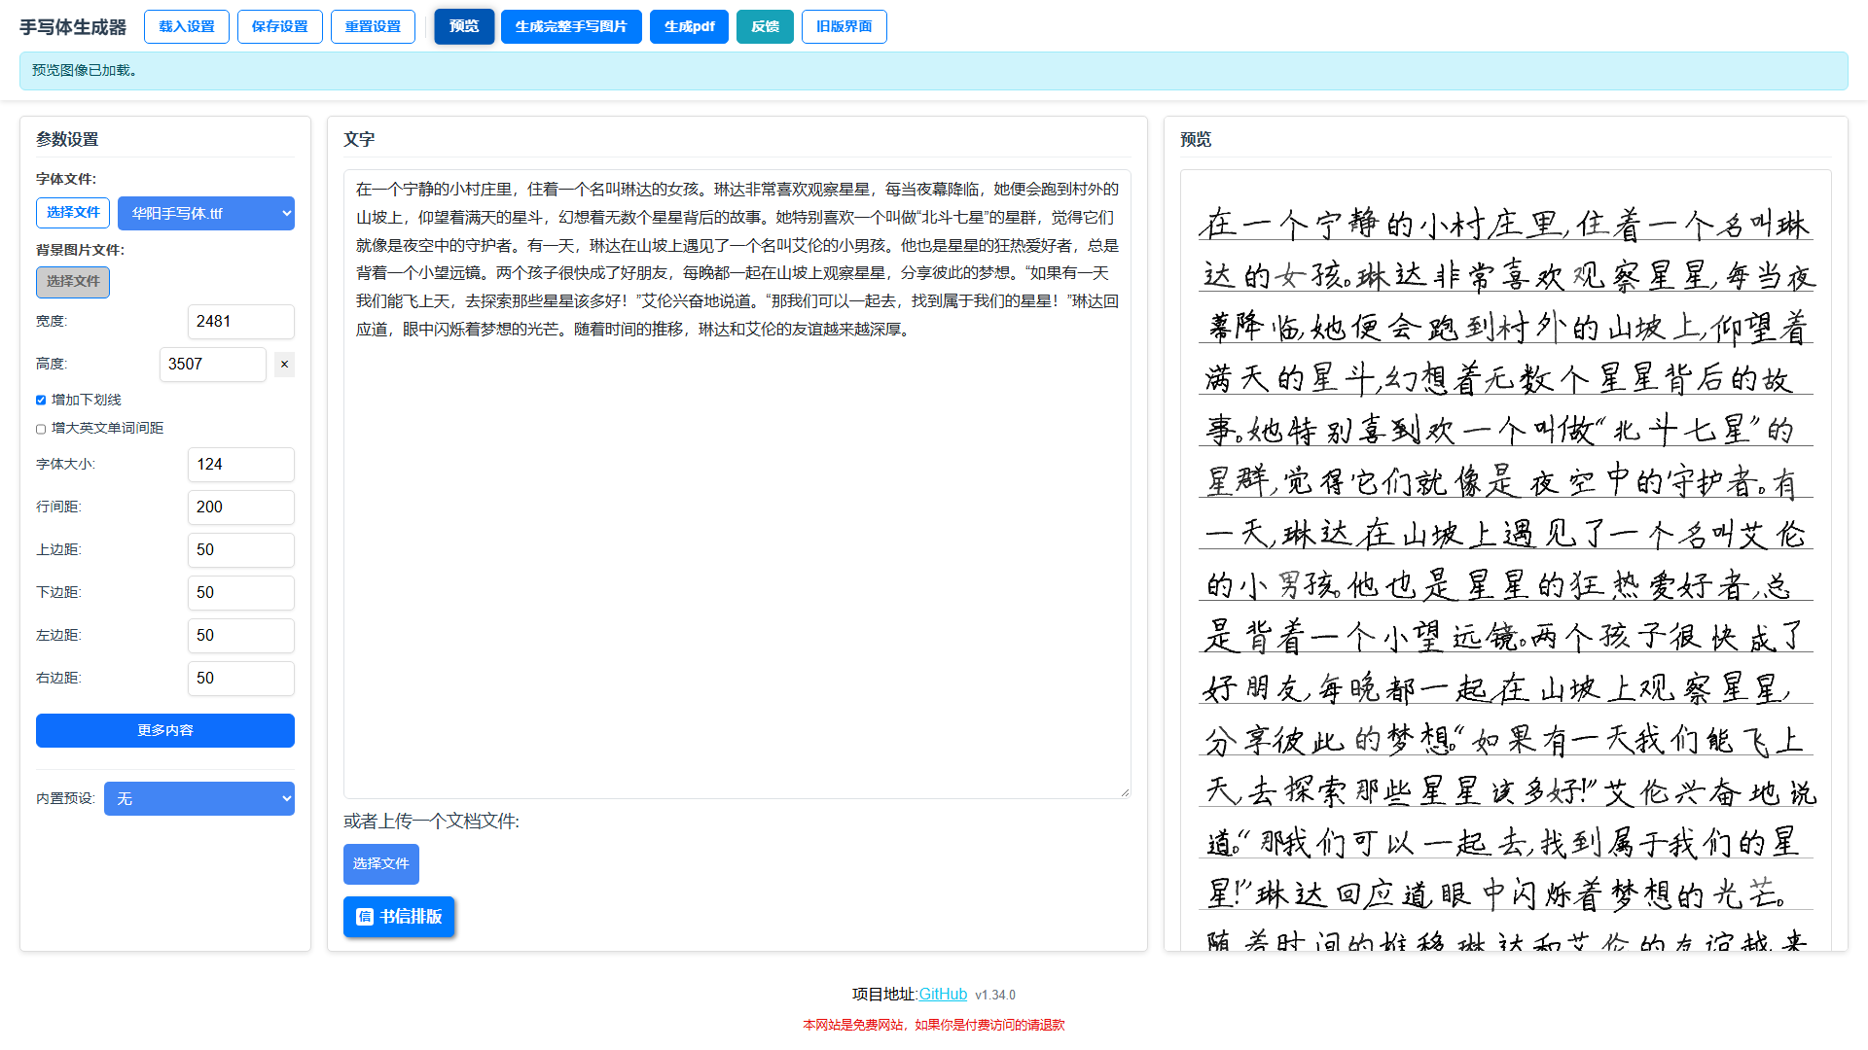Toggle the 增加下划线 checkbox
This screenshot has height=1050, width=1868.
41,400
